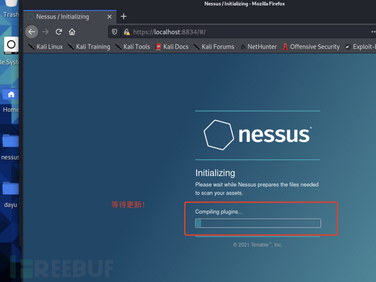Open the page actions ellipsis menu
Image resolution: width=376 pixels, height=282 pixels.
click(x=373, y=32)
